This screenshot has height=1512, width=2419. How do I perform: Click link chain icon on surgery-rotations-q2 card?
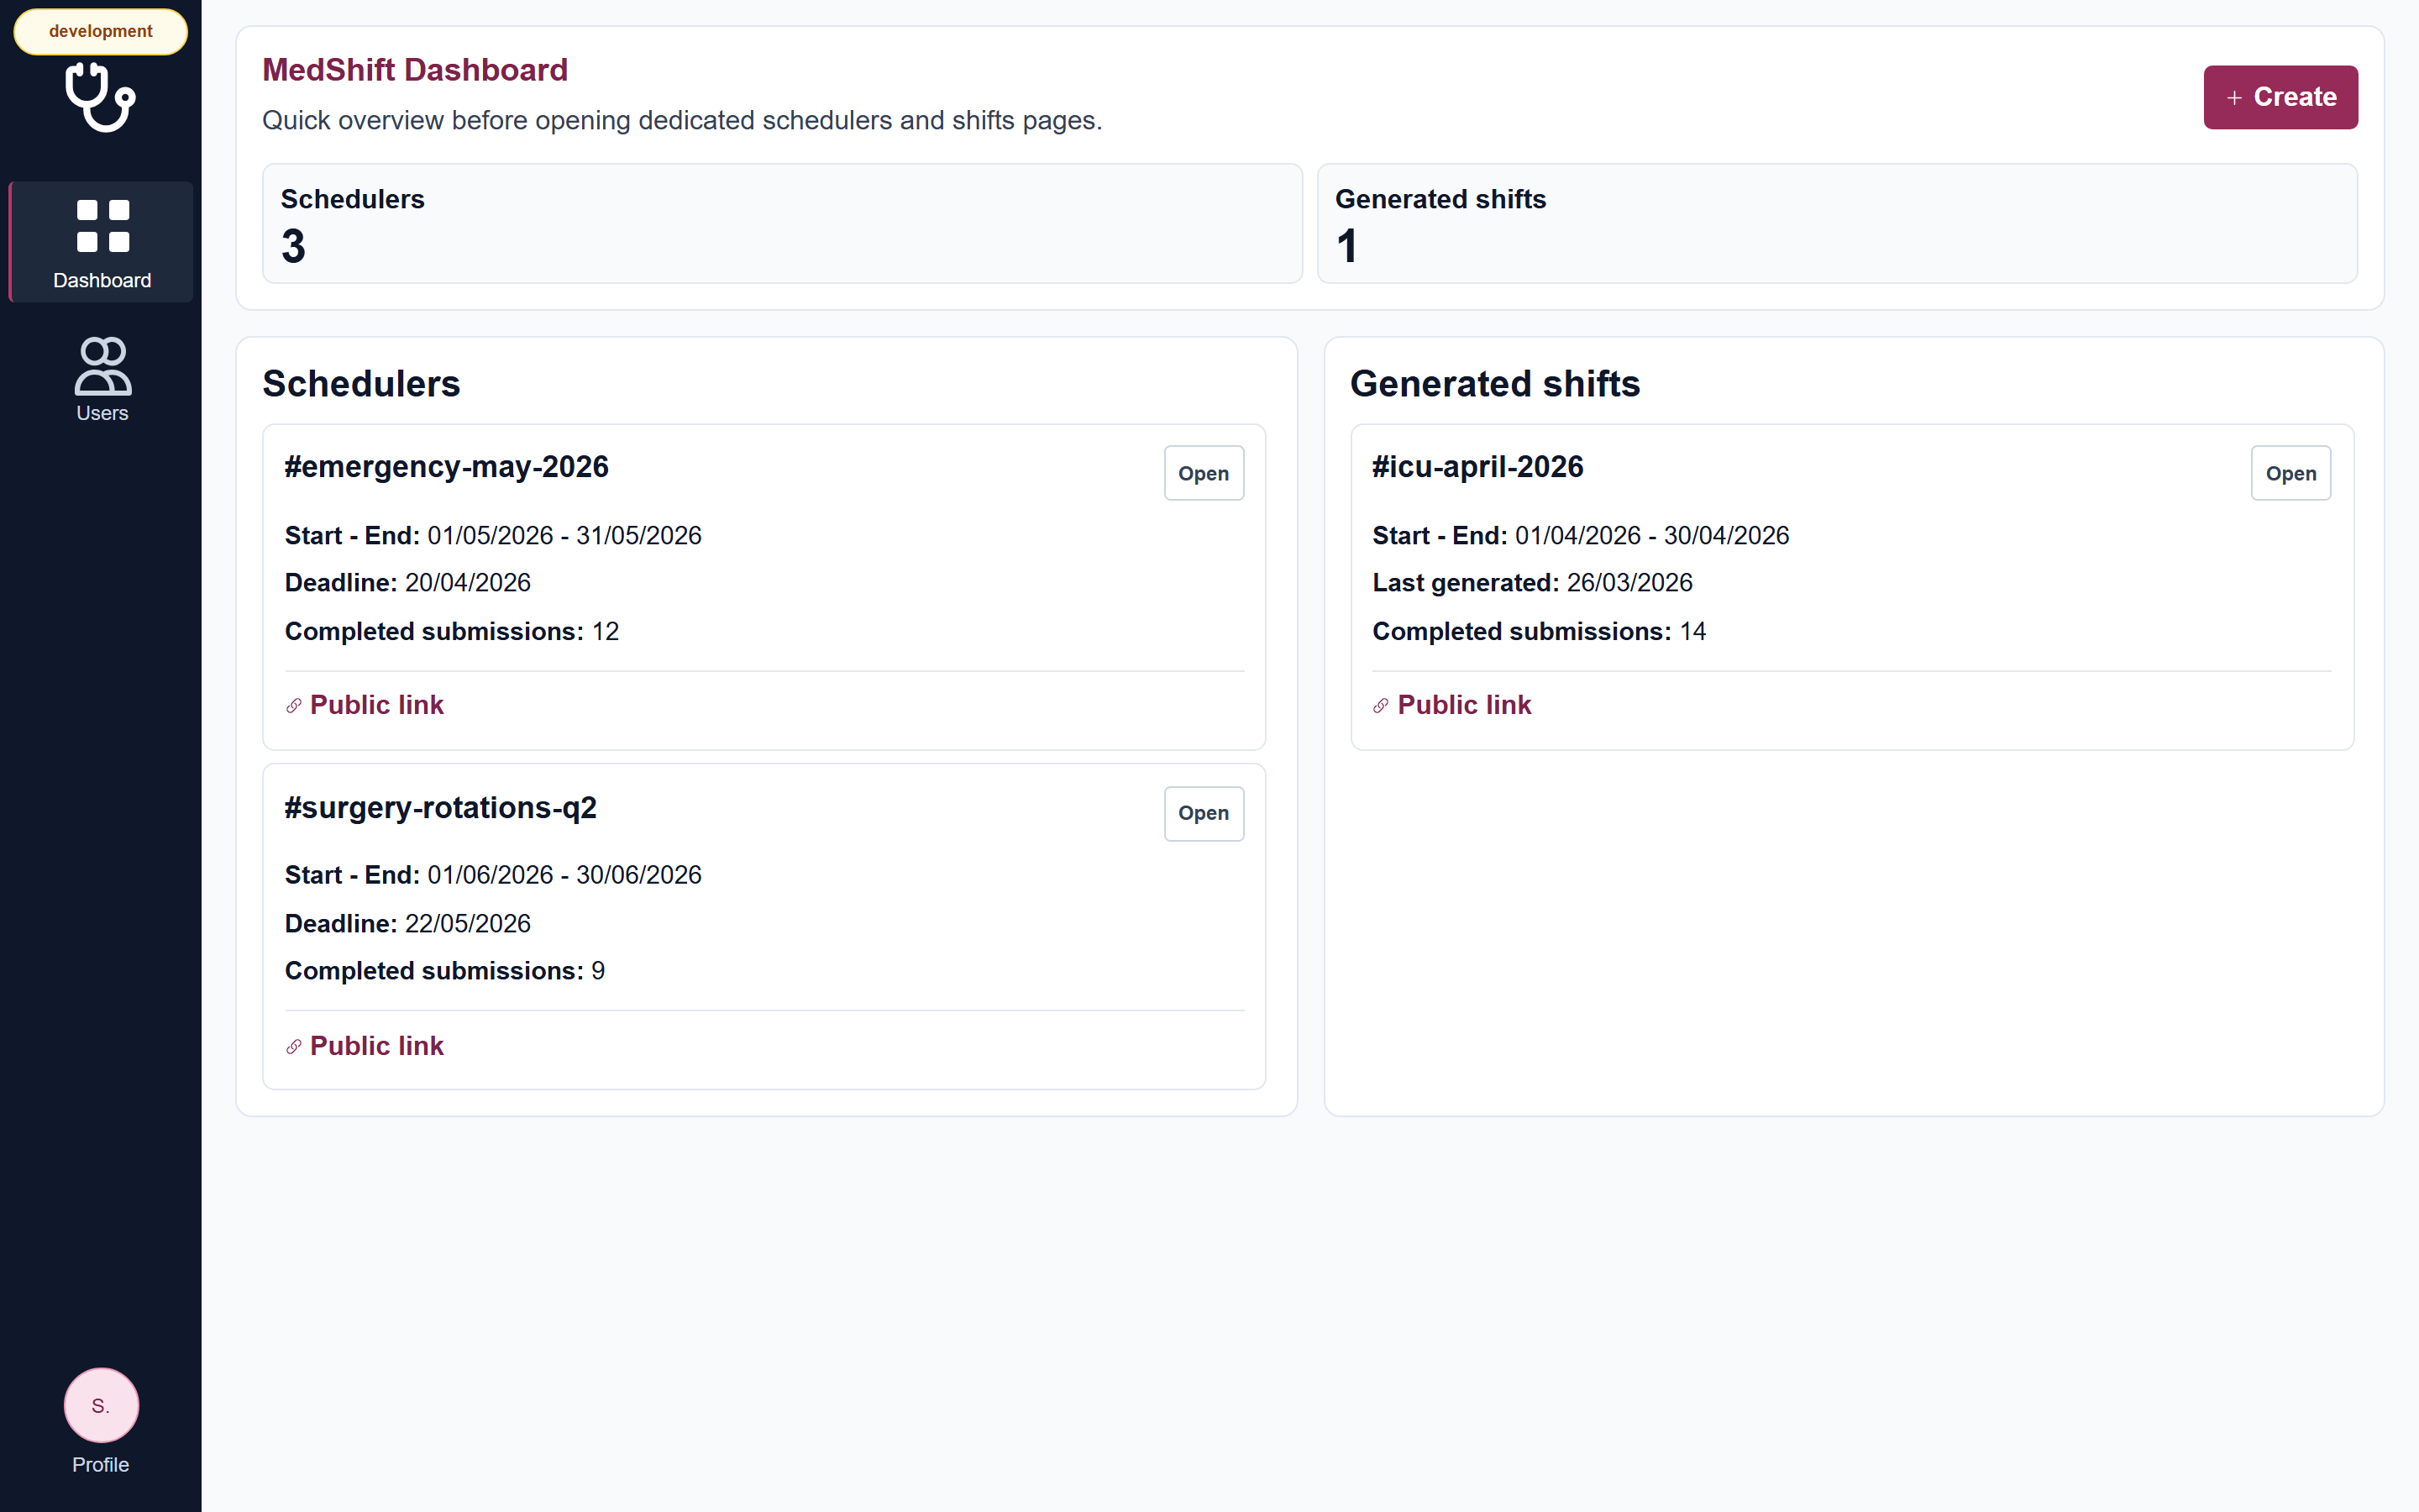(x=294, y=1047)
